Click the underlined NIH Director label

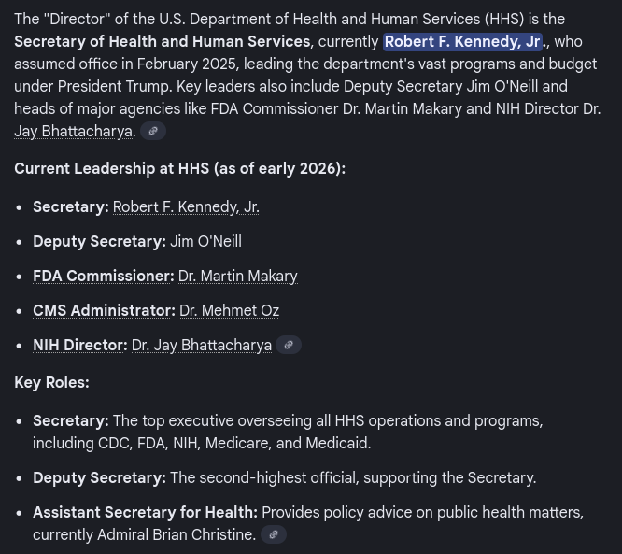tap(79, 346)
